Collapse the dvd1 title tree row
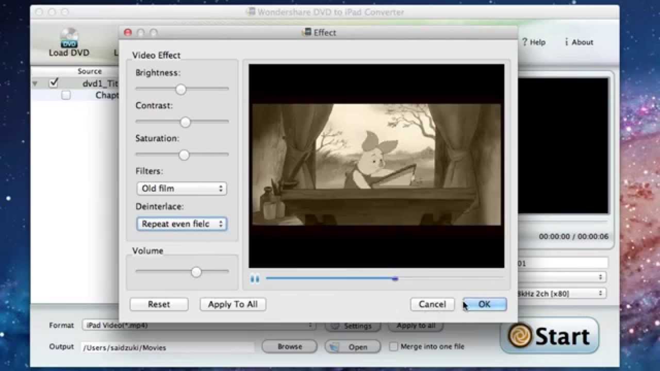Screen dimensions: 660x371 [35, 83]
